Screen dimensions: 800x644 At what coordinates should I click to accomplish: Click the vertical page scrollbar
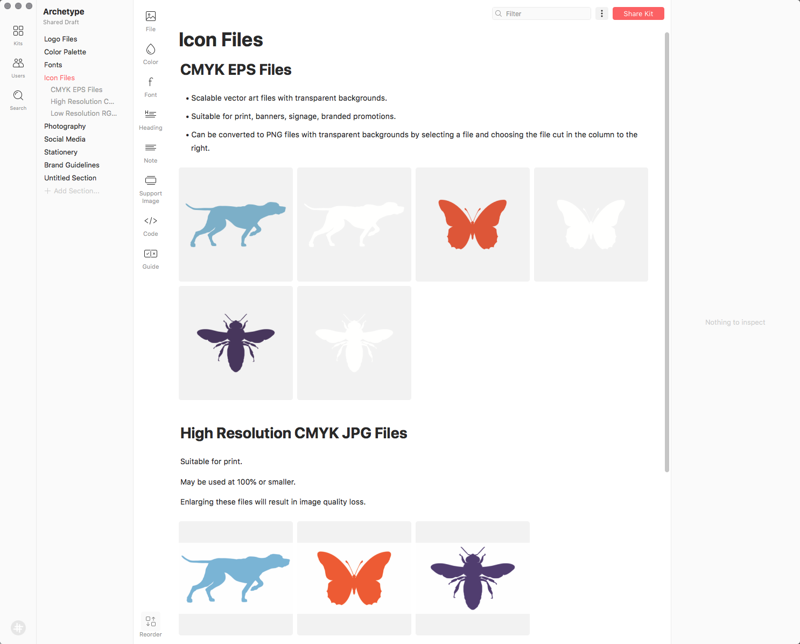pos(667,252)
